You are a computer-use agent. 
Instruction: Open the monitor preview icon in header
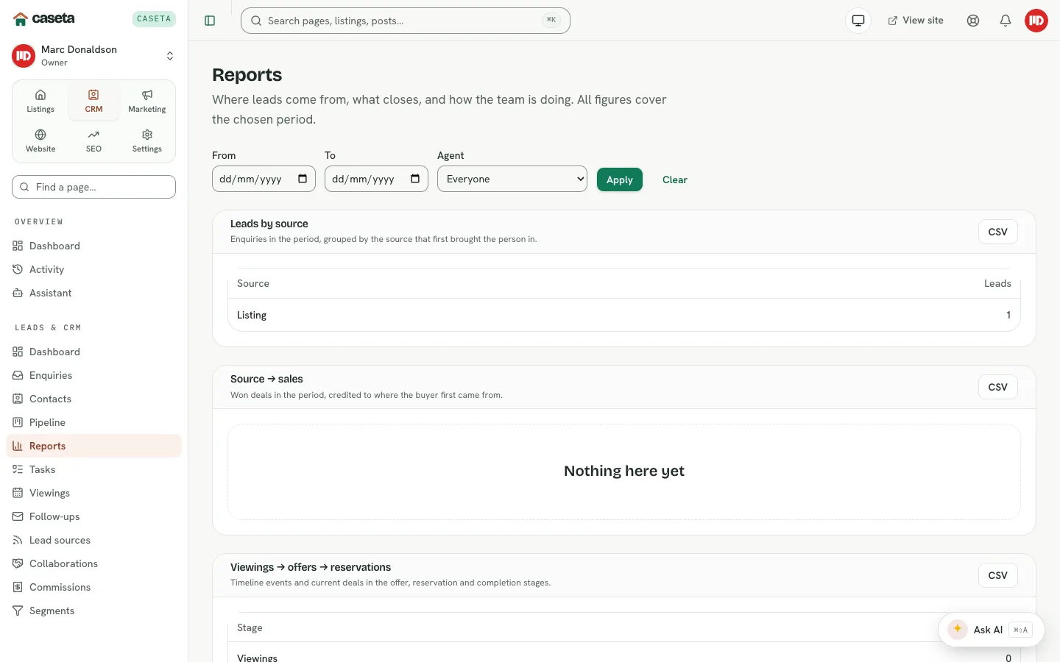(858, 21)
